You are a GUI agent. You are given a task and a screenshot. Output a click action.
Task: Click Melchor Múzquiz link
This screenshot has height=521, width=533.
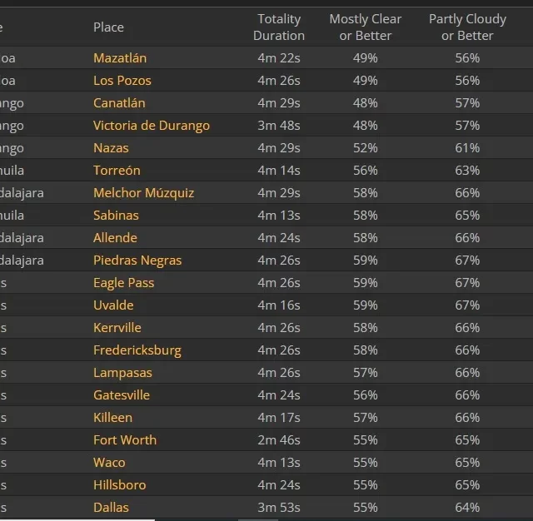[144, 192]
